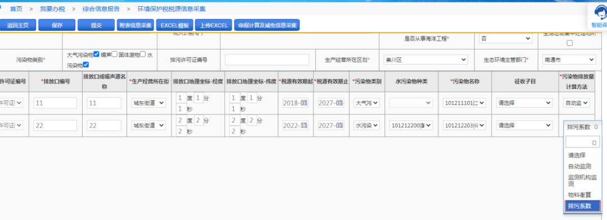Go to 综合信息报告 breadcrumb
This screenshot has width=607, height=220.
pos(101,8)
